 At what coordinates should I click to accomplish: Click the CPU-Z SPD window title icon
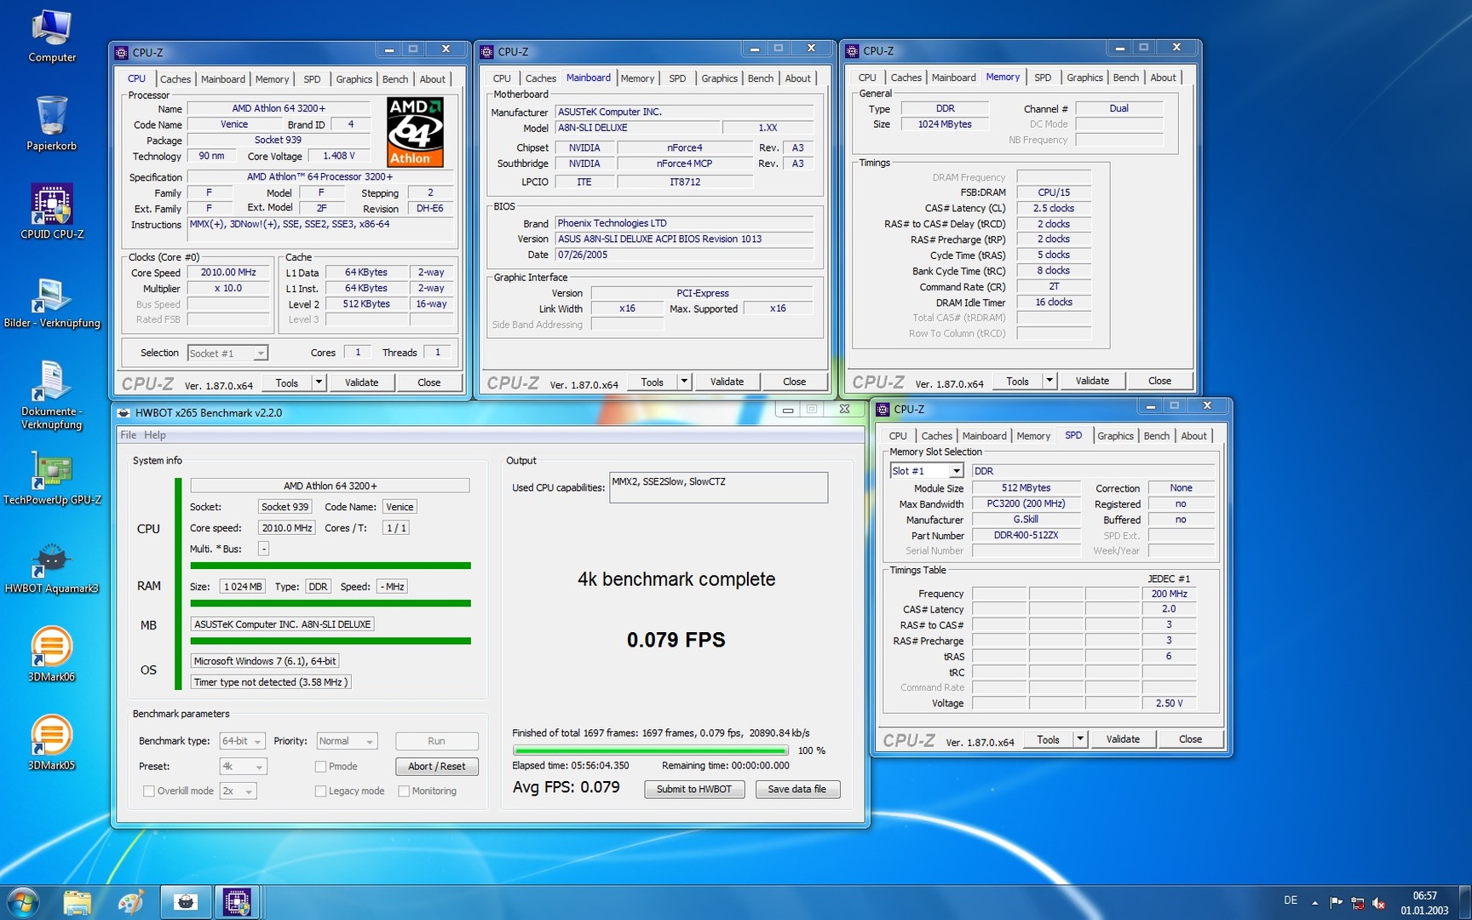tap(883, 410)
